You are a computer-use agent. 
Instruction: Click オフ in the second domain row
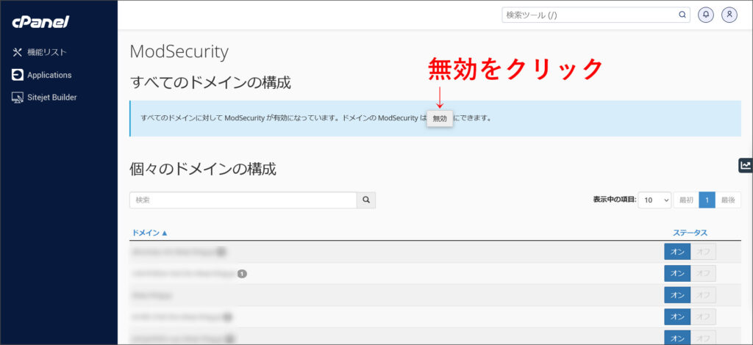point(703,273)
